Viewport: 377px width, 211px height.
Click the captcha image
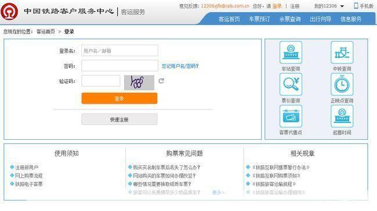click(139, 82)
